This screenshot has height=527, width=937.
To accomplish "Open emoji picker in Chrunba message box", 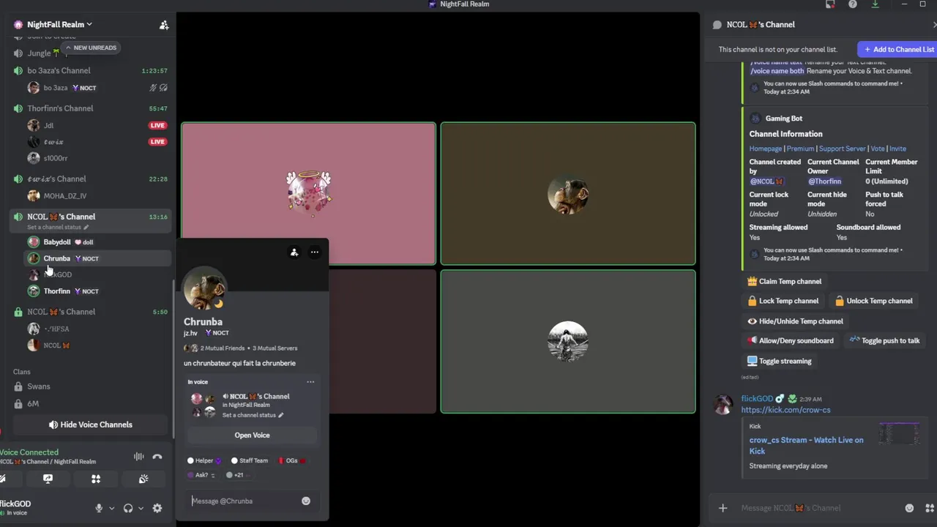I will click(306, 501).
